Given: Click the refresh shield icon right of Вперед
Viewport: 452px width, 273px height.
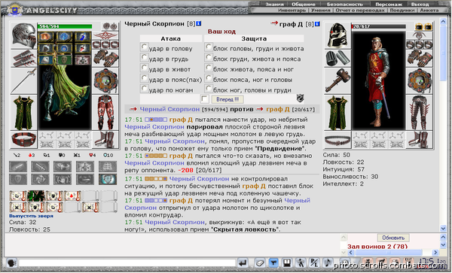Looking at the screenshot, I should (300, 99).
